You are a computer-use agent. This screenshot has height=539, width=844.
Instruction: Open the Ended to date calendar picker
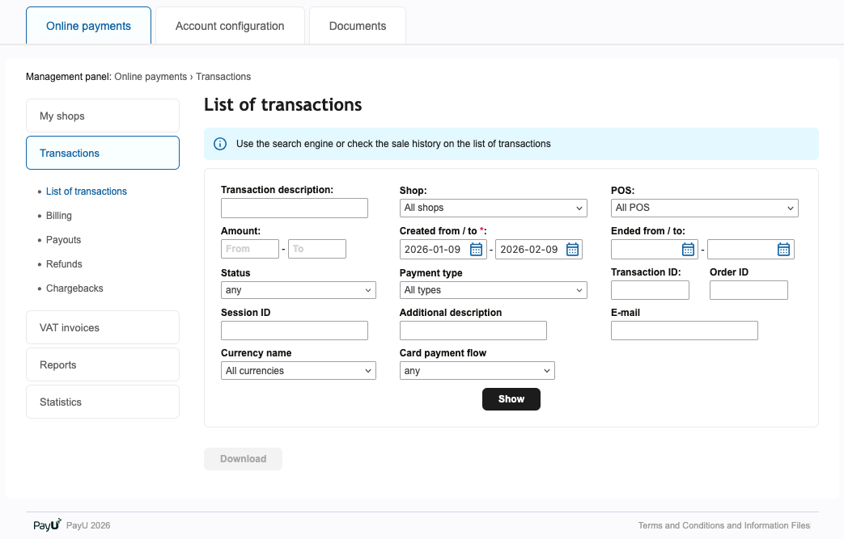point(783,250)
